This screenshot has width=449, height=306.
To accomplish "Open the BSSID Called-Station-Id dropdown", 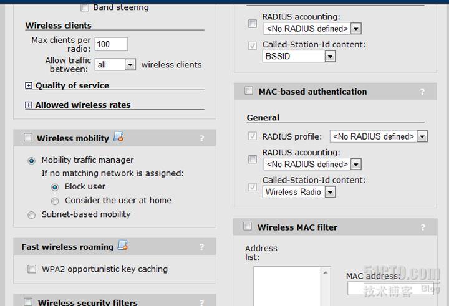I will pos(299,56).
